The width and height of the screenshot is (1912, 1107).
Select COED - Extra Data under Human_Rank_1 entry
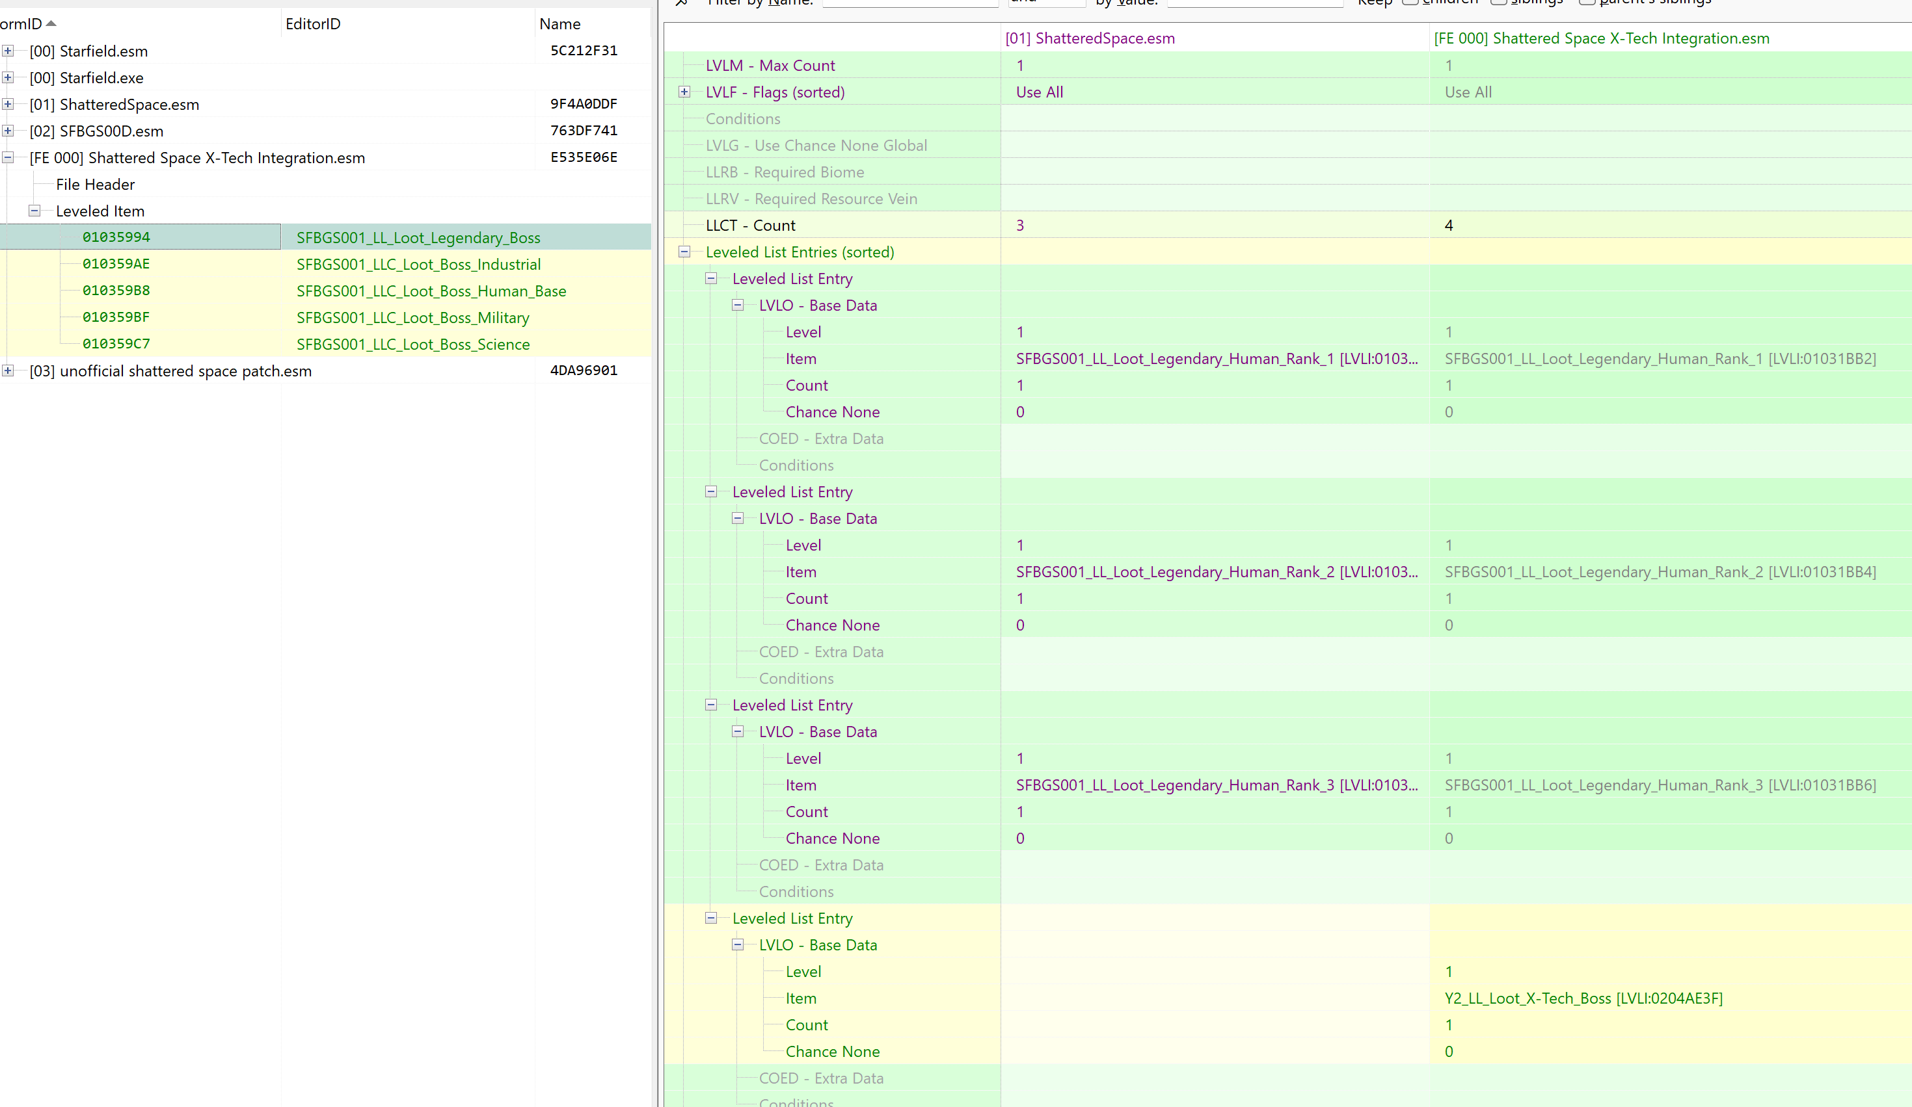pyautogui.click(x=821, y=438)
